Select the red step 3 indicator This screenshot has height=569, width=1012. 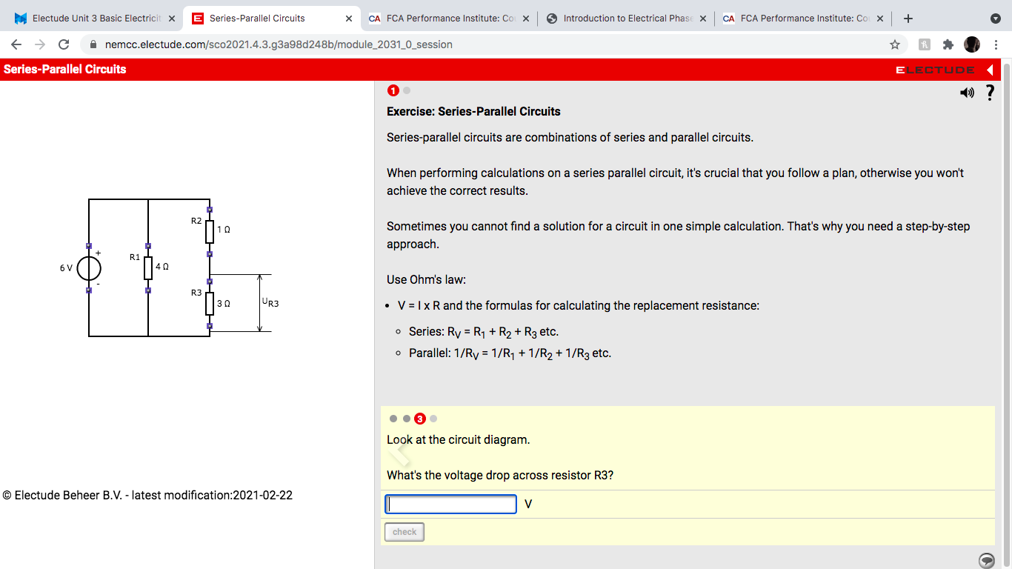[x=420, y=419]
